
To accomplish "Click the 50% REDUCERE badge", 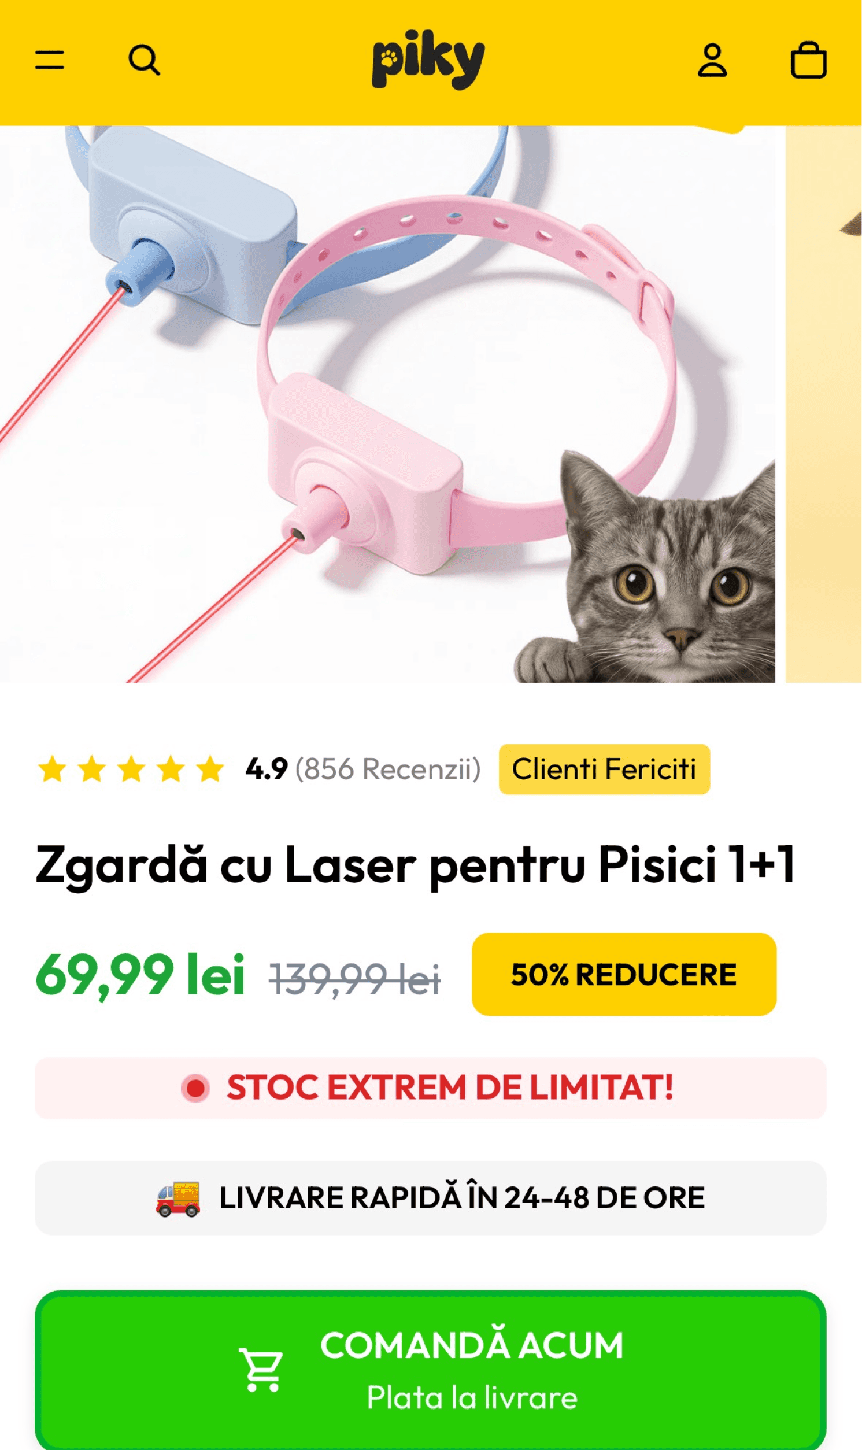I will (624, 974).
